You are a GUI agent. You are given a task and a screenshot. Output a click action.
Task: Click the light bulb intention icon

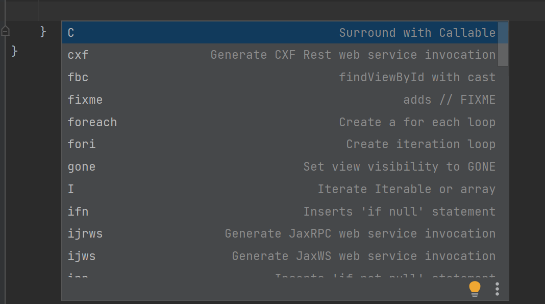(475, 289)
